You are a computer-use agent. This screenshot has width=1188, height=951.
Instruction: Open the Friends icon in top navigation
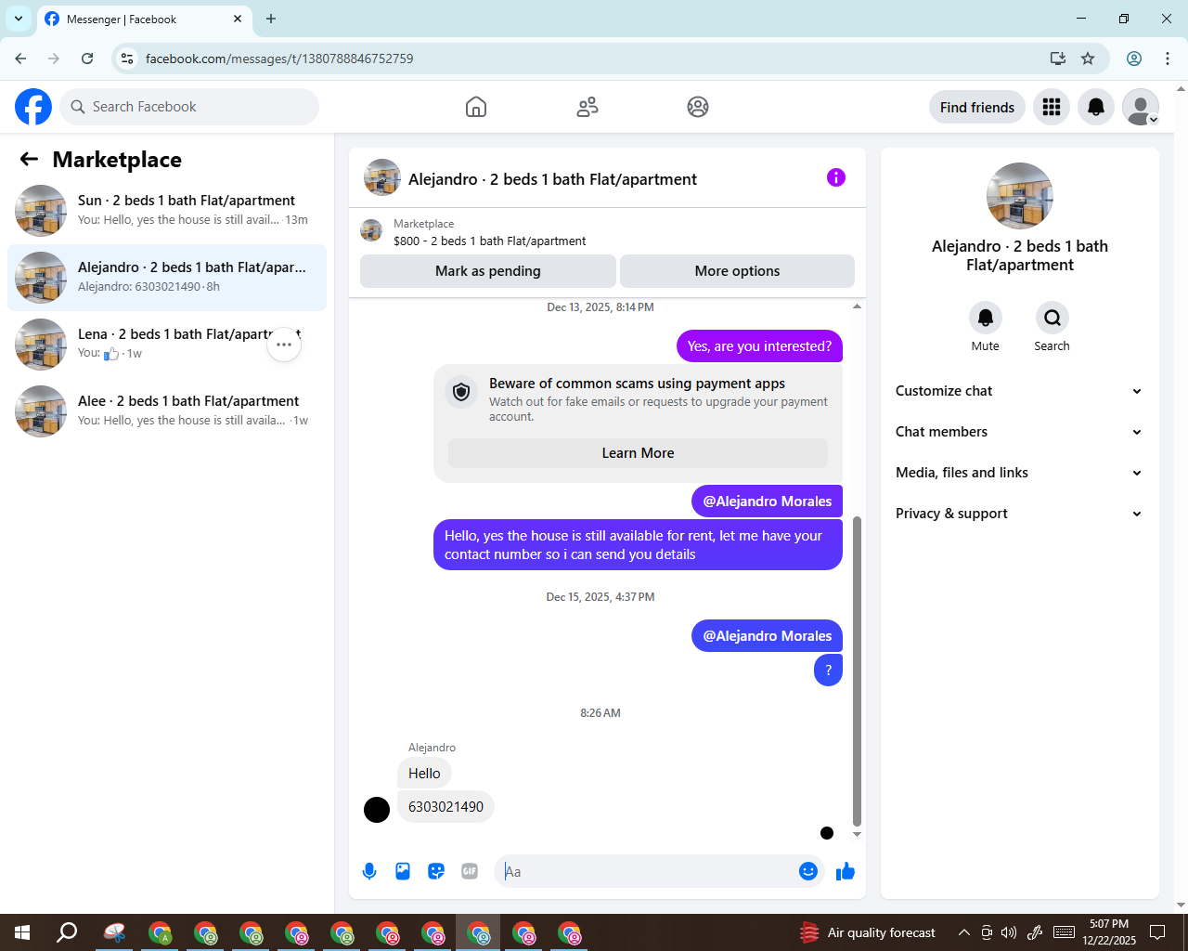[588, 107]
